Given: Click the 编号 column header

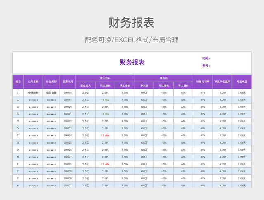Looking at the screenshot, I should (x=18, y=82).
